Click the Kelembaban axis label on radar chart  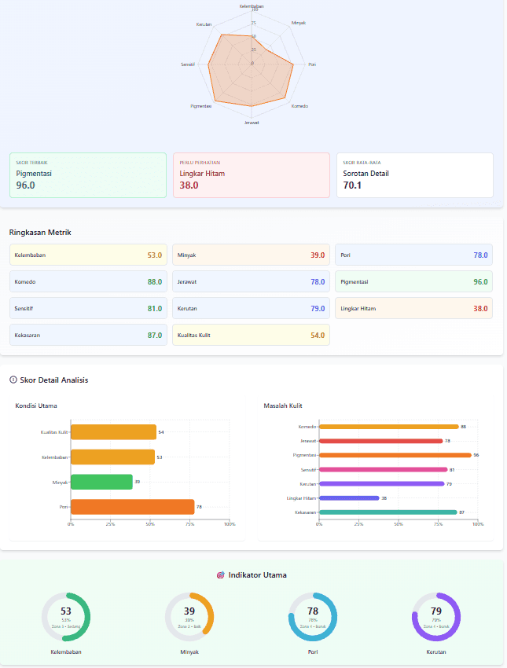pyautogui.click(x=252, y=6)
